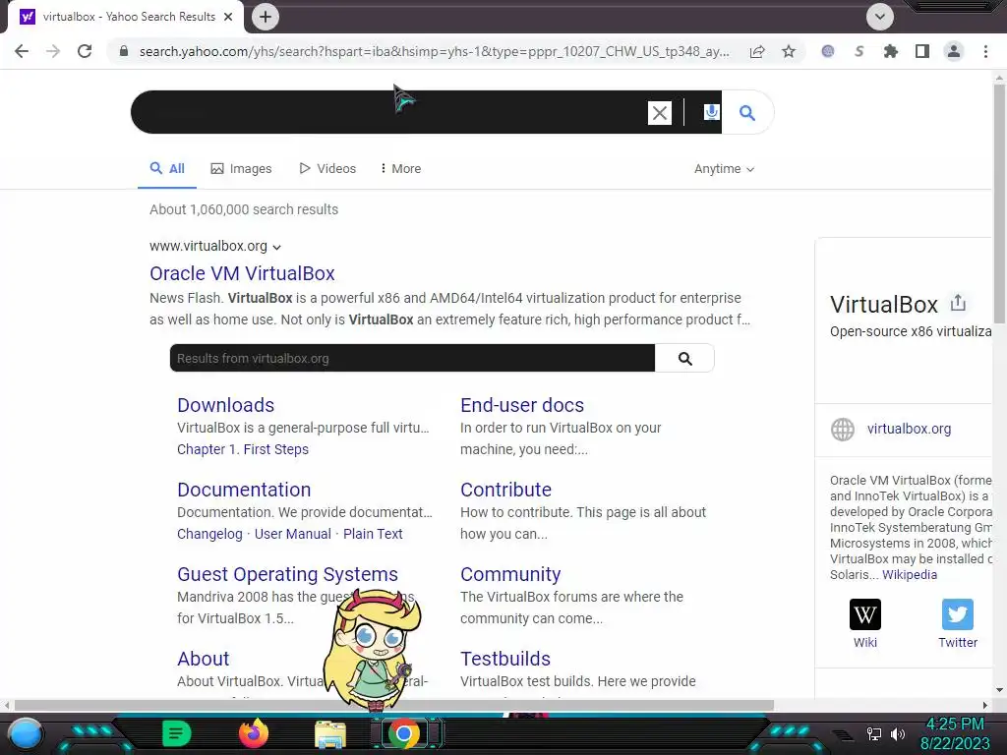Open a new browser tab
This screenshot has height=755, width=1007.
click(266, 17)
